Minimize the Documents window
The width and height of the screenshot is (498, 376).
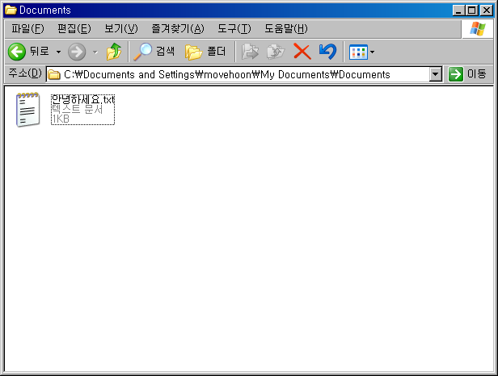(458, 10)
